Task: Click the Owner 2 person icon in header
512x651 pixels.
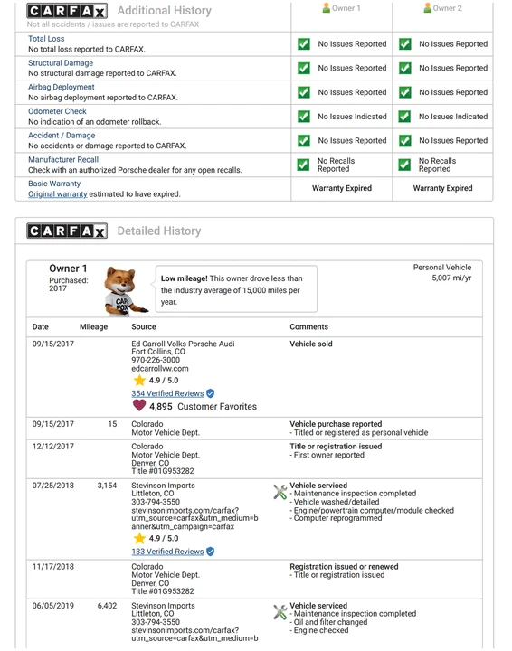Action: pyautogui.click(x=427, y=8)
